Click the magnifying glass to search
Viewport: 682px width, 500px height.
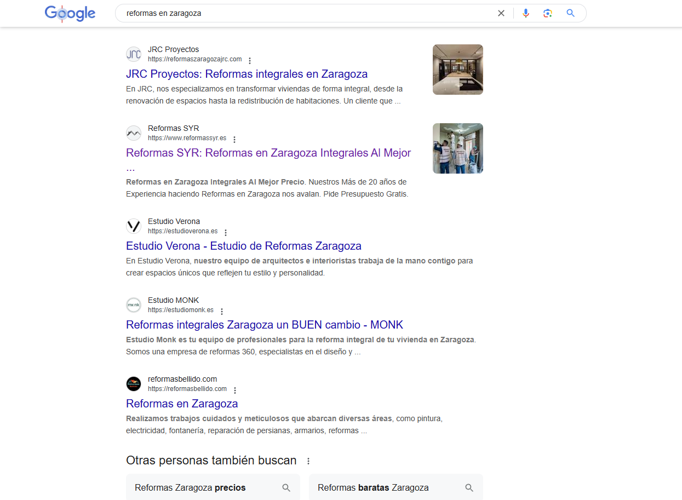[x=570, y=13]
